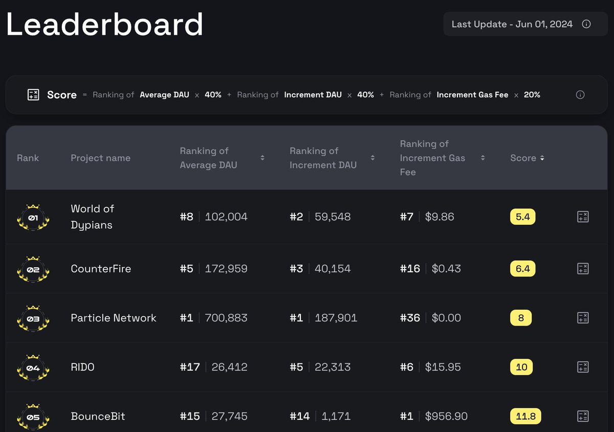This screenshot has height=432, width=614.
Task: Click the 11.8 score badge
Action: [525, 416]
